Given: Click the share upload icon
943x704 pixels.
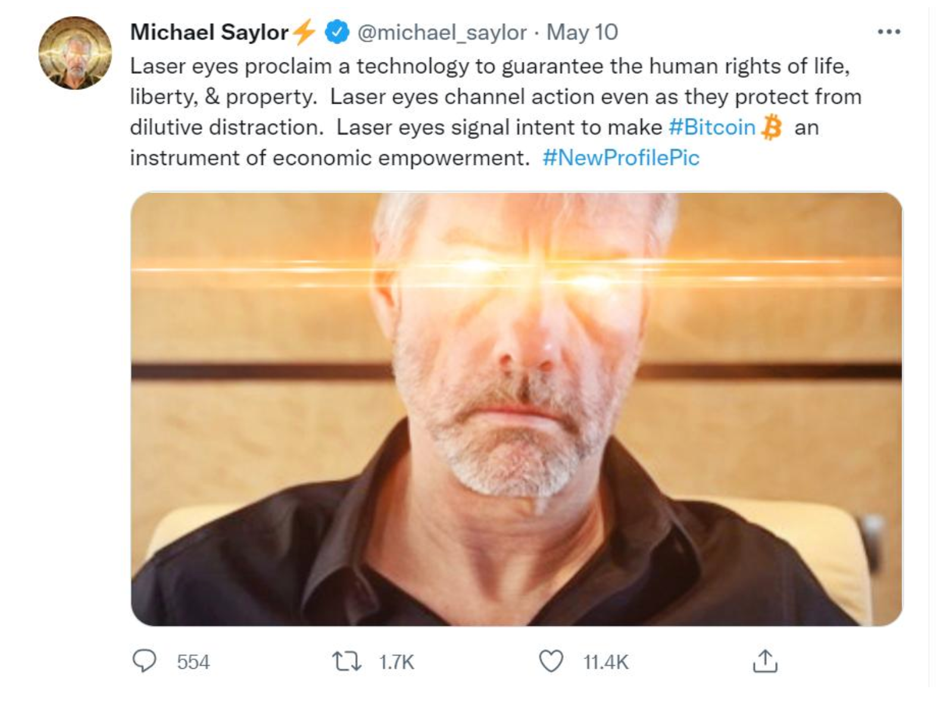Looking at the screenshot, I should 765,661.
